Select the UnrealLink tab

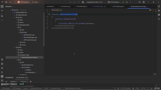(x=9, y=77)
